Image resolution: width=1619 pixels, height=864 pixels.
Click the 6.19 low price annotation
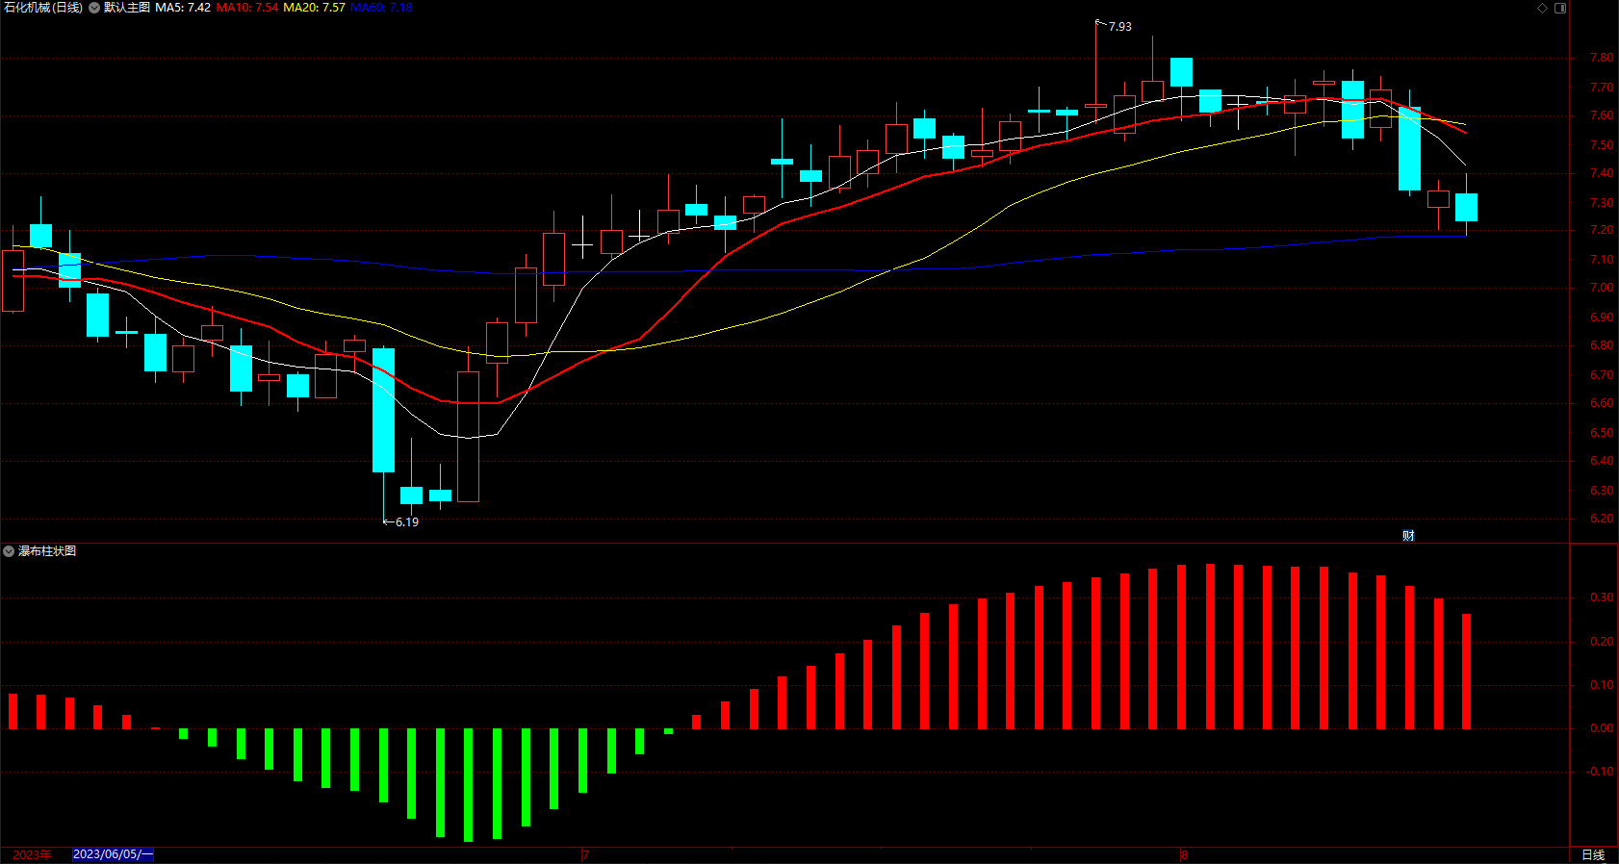tap(407, 522)
